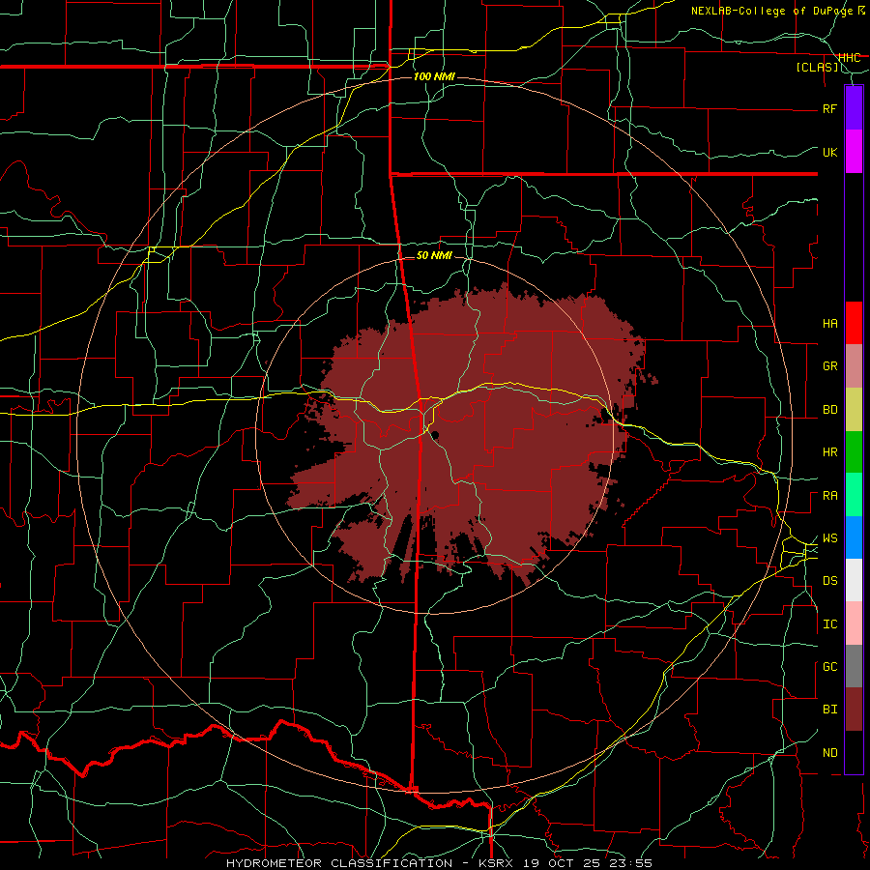This screenshot has width=870, height=870.
Task: Click the RA legend label
Action: (829, 496)
